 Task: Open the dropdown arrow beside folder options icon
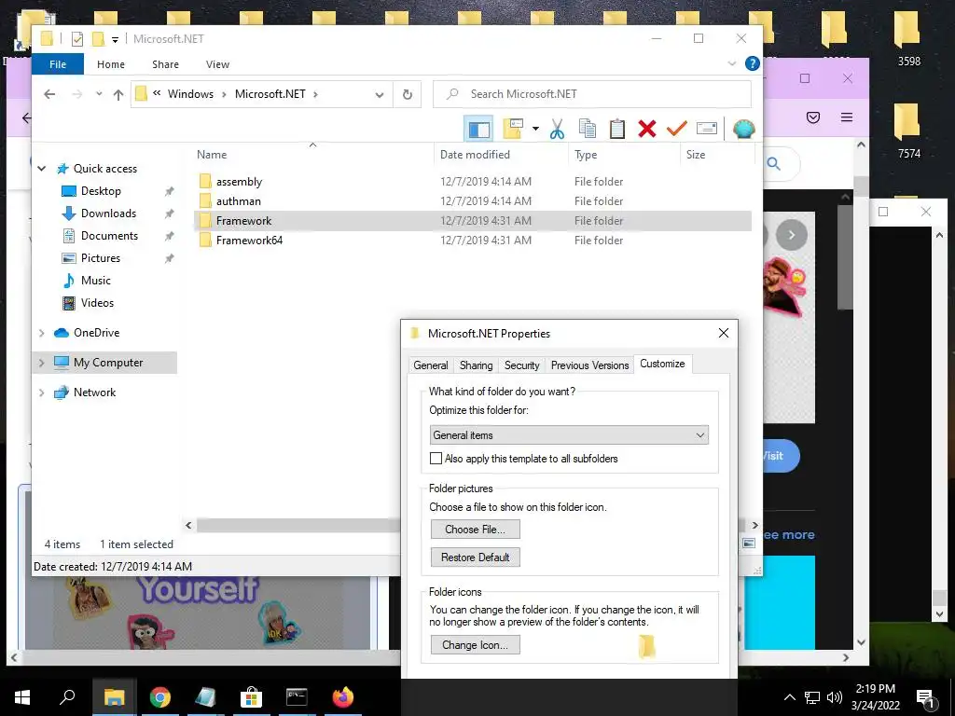535,129
